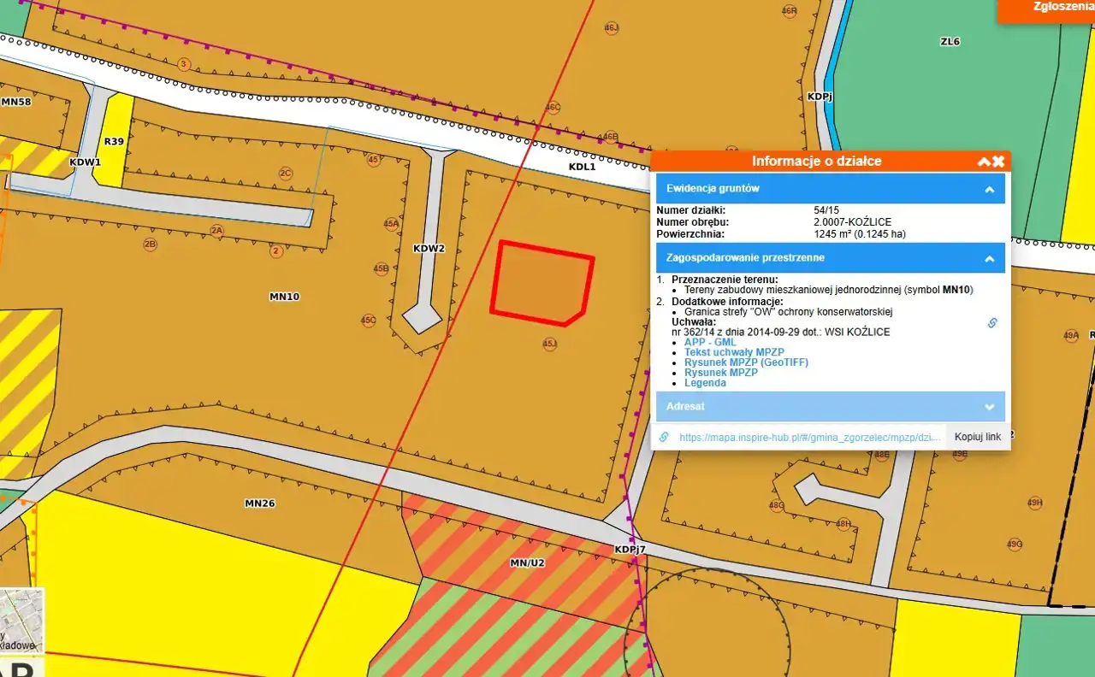
Task: Expand the Adresat section
Action: [989, 407]
